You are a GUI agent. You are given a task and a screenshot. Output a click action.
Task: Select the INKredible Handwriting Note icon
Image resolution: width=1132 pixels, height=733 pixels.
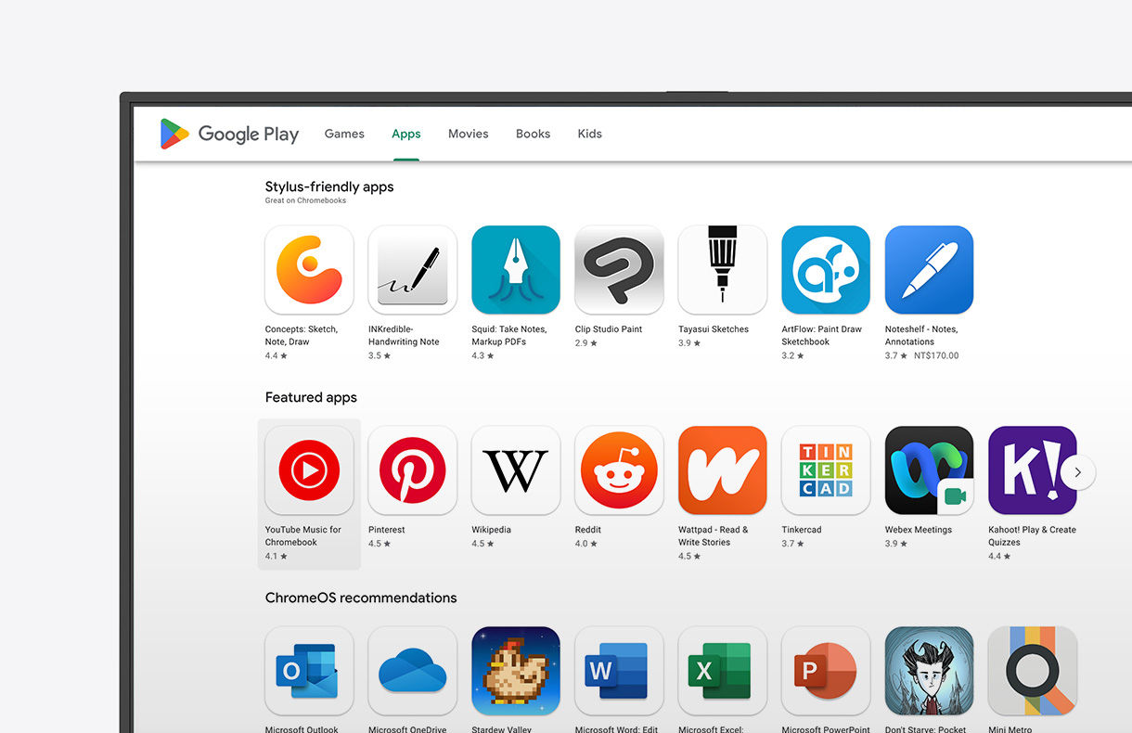[412, 270]
